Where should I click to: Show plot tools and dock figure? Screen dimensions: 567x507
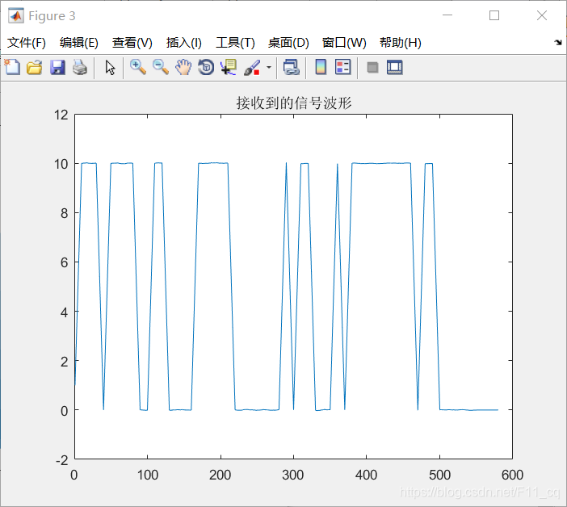[x=394, y=68]
